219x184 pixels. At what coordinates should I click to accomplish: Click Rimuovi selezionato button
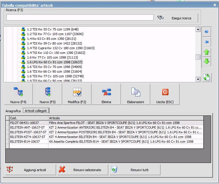(x=83, y=170)
